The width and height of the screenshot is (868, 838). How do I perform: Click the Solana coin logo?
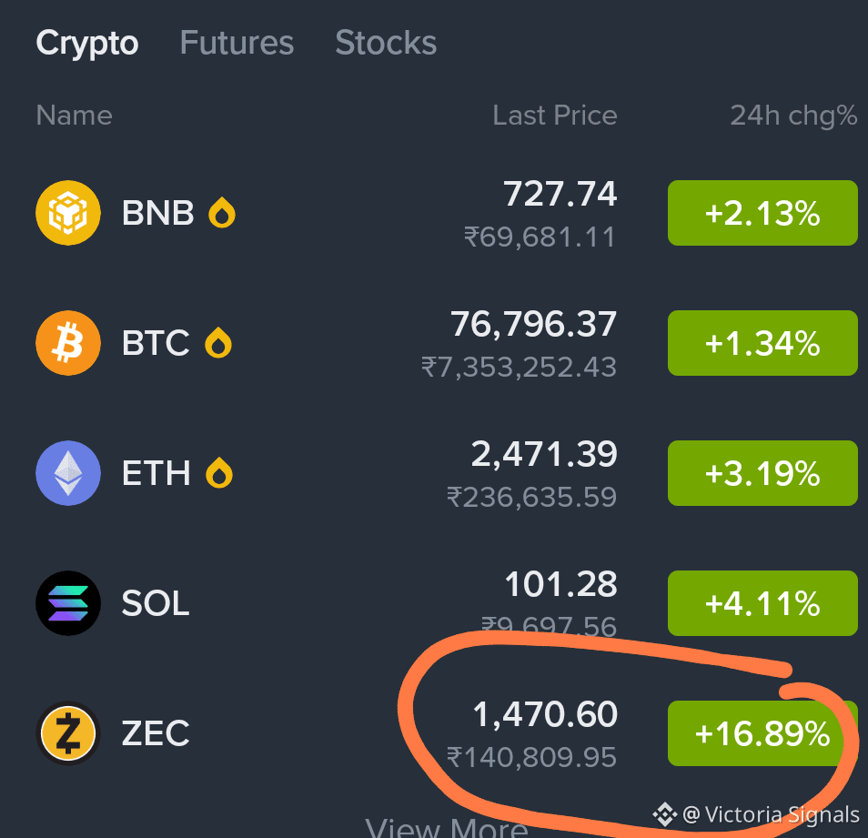click(x=68, y=602)
